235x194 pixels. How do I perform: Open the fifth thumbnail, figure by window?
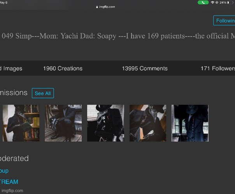coord(190,123)
